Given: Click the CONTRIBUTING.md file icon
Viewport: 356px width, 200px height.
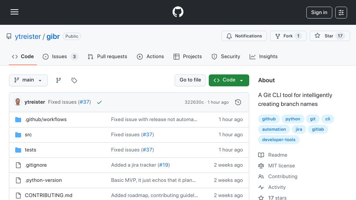Looking at the screenshot, I should point(18,196).
